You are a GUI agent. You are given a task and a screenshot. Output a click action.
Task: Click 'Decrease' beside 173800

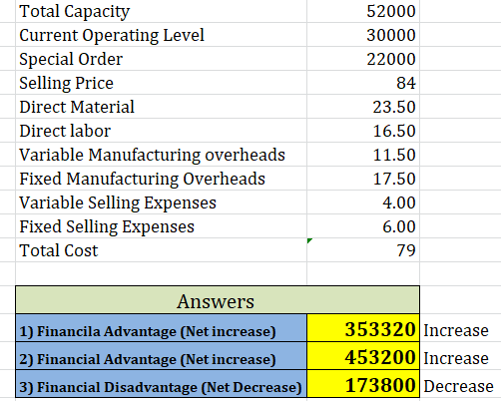click(458, 386)
